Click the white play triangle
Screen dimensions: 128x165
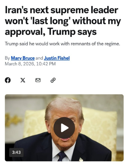(64, 128)
